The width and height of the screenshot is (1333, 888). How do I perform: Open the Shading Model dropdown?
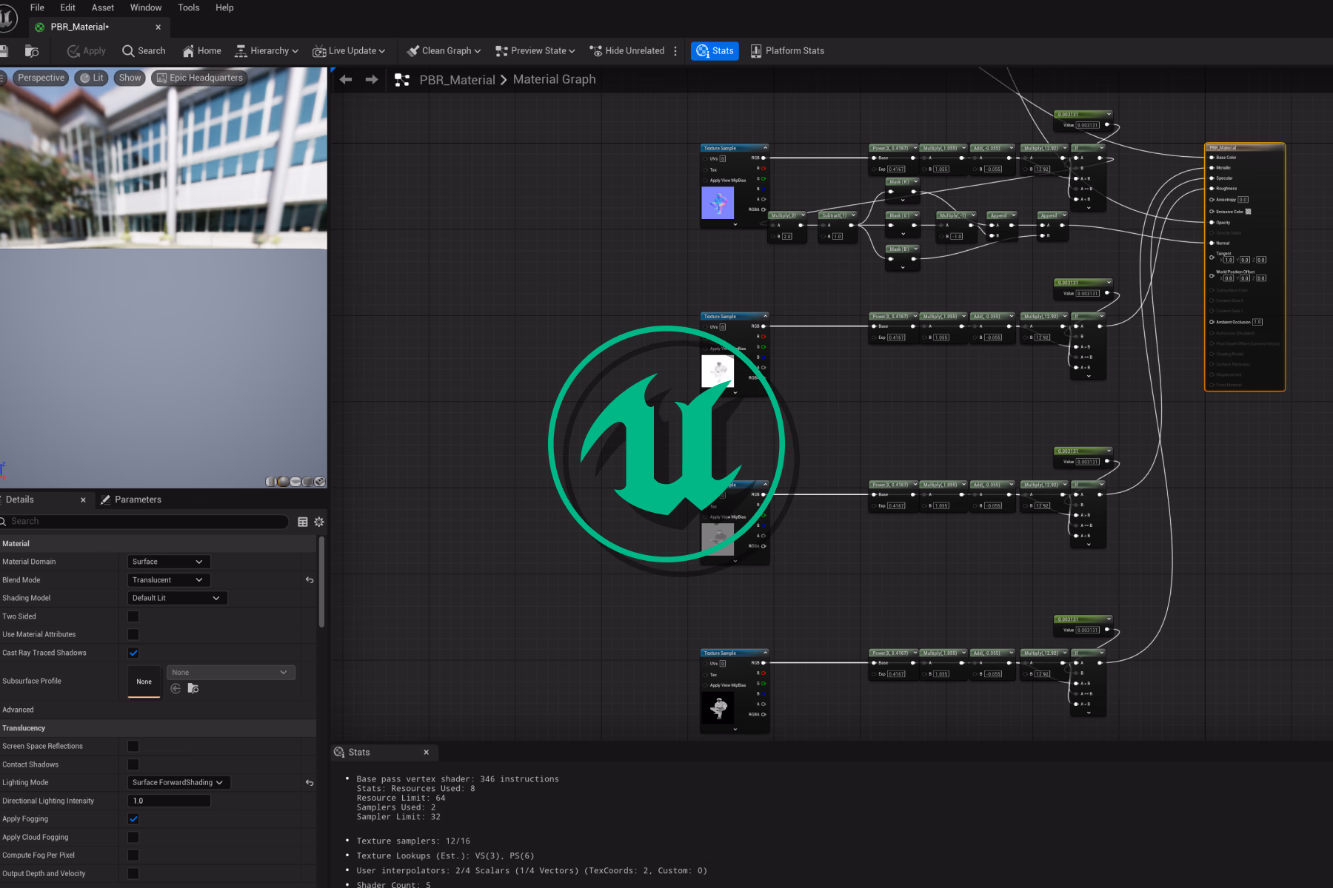[177, 597]
